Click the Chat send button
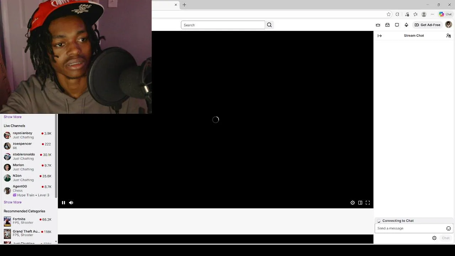The image size is (455, 256). pyautogui.click(x=446, y=238)
